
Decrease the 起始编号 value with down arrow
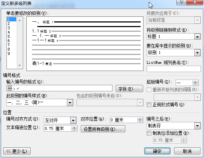click(x=195, y=84)
